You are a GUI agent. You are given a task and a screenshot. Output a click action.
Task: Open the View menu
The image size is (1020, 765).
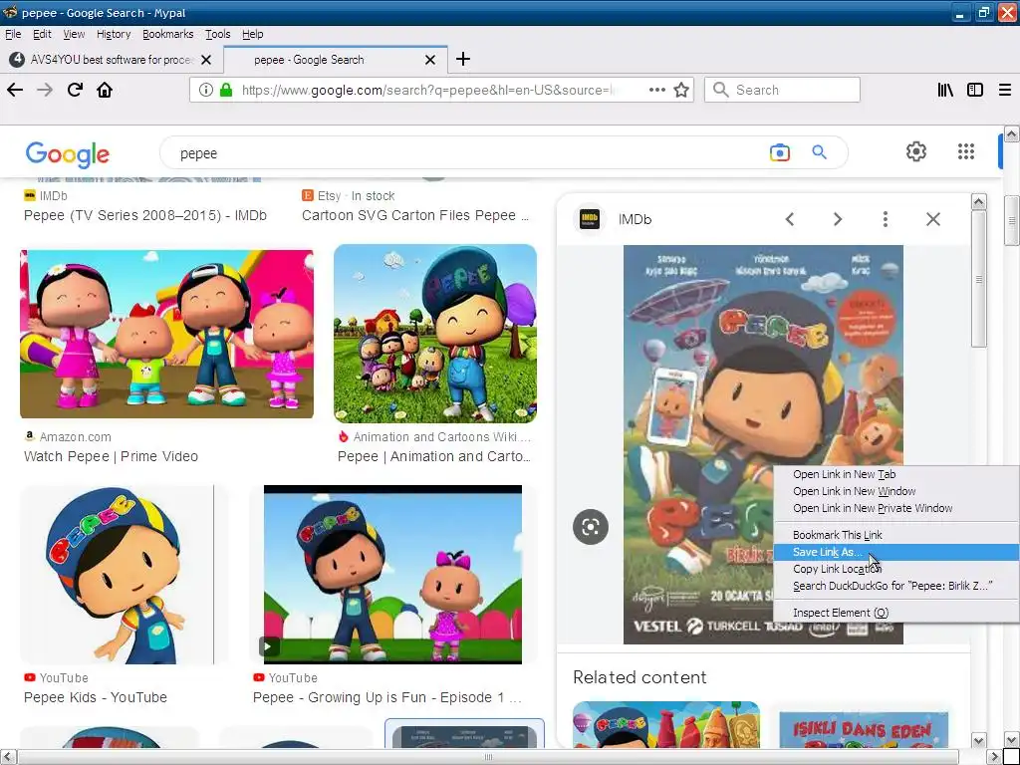pos(74,34)
